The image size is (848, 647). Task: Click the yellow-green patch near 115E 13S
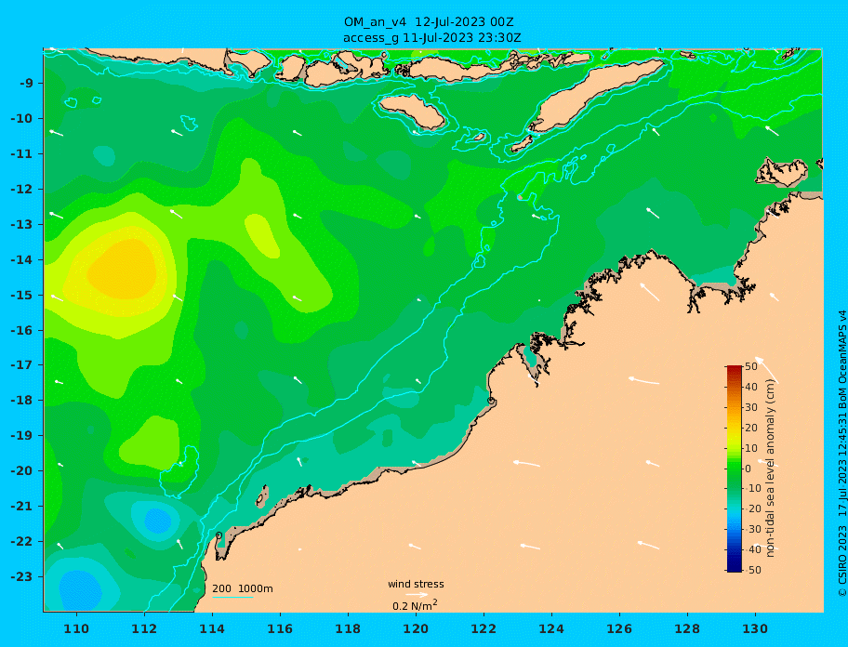point(262,235)
